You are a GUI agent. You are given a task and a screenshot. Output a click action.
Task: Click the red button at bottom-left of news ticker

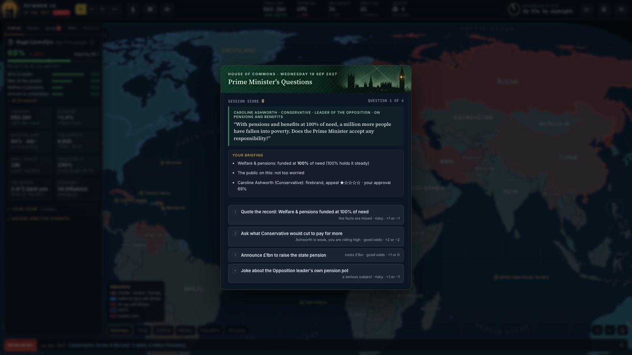[21, 345]
